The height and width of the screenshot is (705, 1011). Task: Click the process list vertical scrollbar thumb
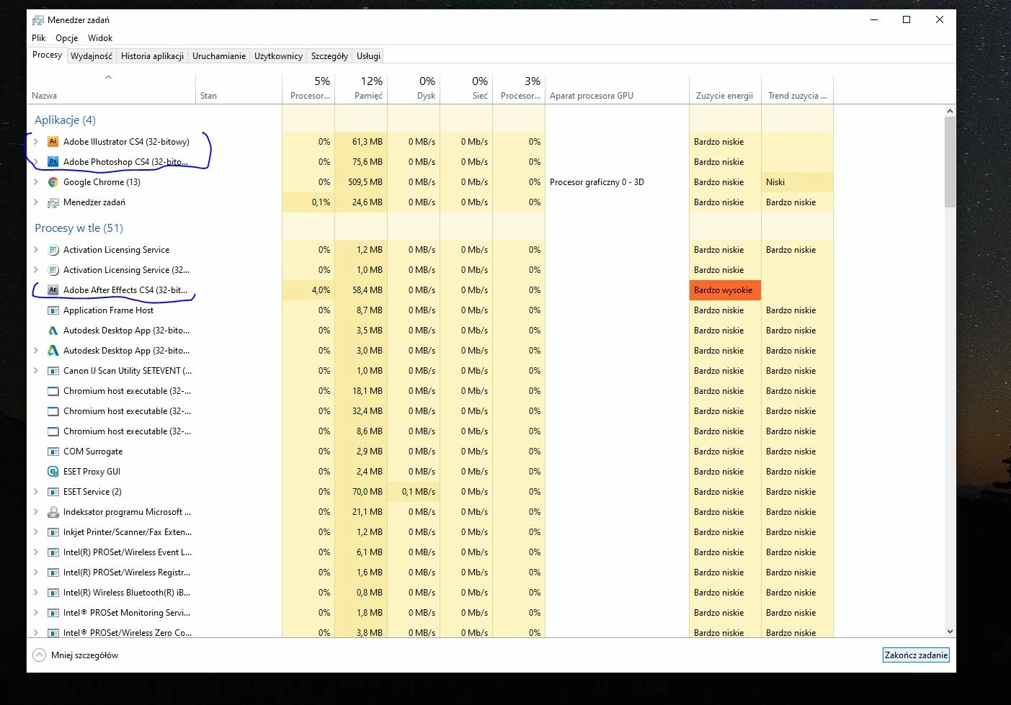coord(950,162)
